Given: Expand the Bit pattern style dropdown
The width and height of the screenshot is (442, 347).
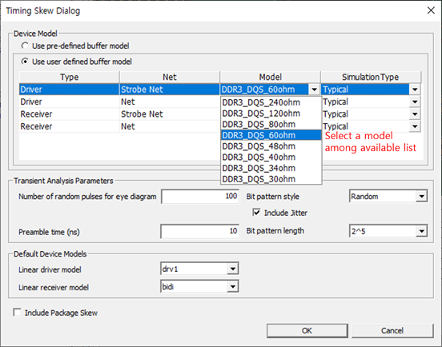Looking at the screenshot, I should click(422, 196).
